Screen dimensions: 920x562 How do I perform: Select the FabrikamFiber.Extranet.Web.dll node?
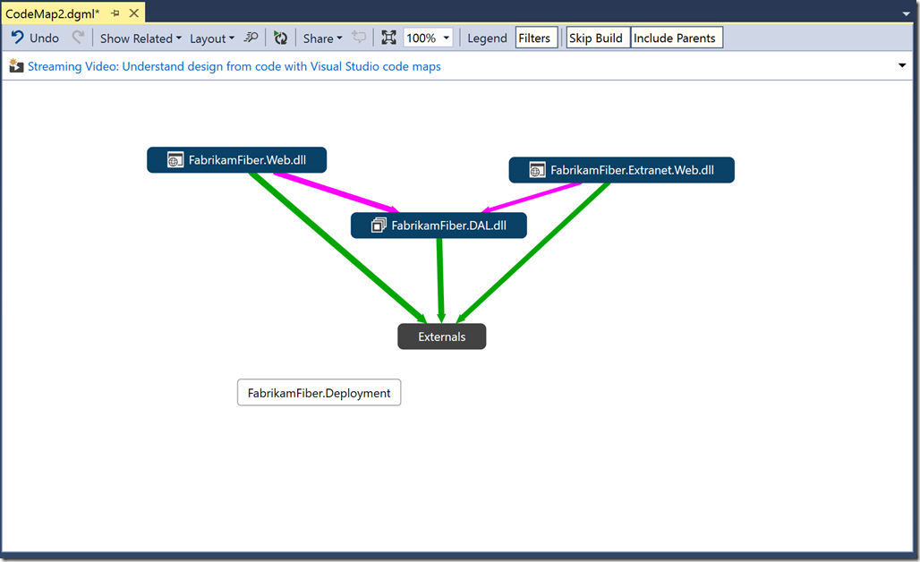[x=621, y=170]
